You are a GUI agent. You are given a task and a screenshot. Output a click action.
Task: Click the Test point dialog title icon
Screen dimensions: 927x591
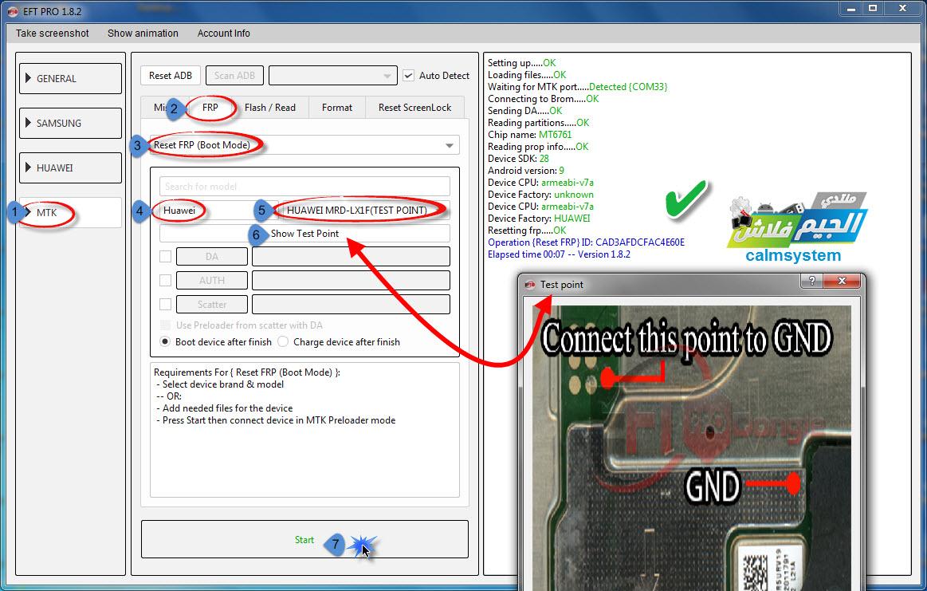[x=530, y=285]
